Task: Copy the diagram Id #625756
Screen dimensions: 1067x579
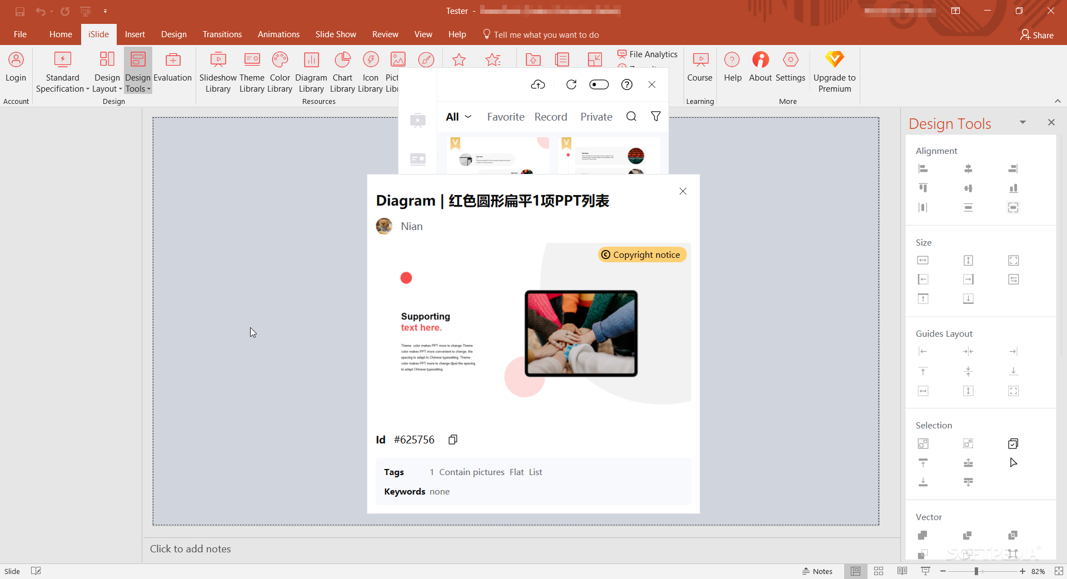Action: 453,440
